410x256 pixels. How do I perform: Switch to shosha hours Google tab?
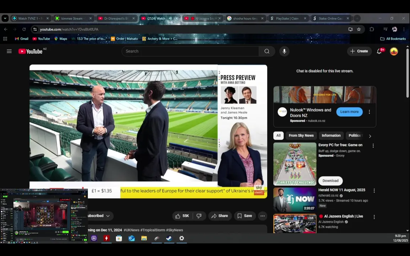click(x=245, y=18)
